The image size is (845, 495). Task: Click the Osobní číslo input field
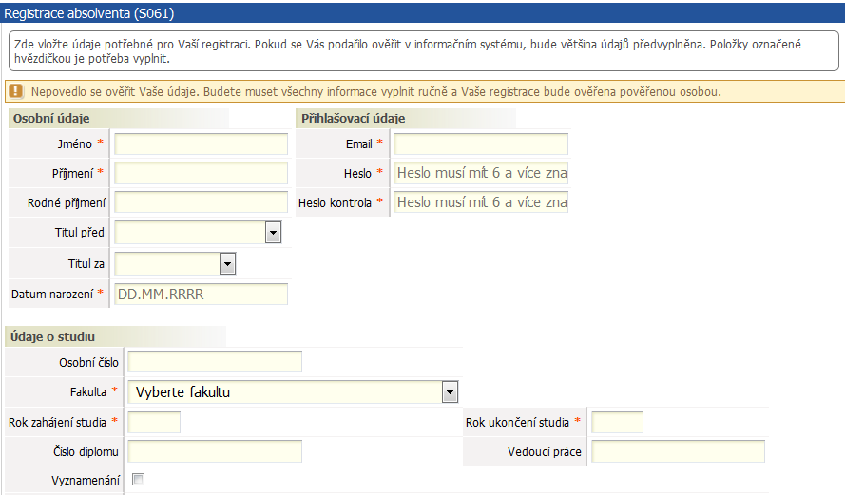click(215, 362)
